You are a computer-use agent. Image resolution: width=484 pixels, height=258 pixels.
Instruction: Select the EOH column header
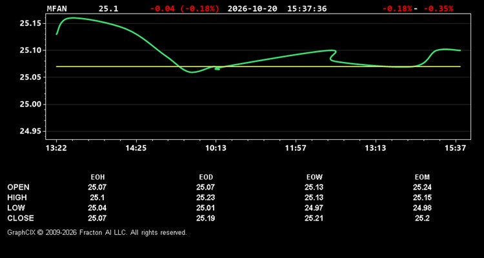97,177
